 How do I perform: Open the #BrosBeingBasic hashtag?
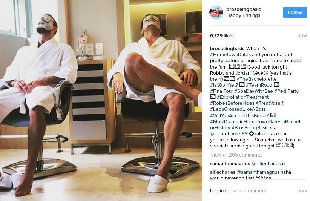coord(250,128)
